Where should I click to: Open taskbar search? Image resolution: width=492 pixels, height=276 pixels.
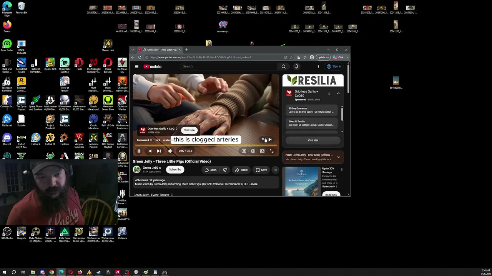coord(14,272)
